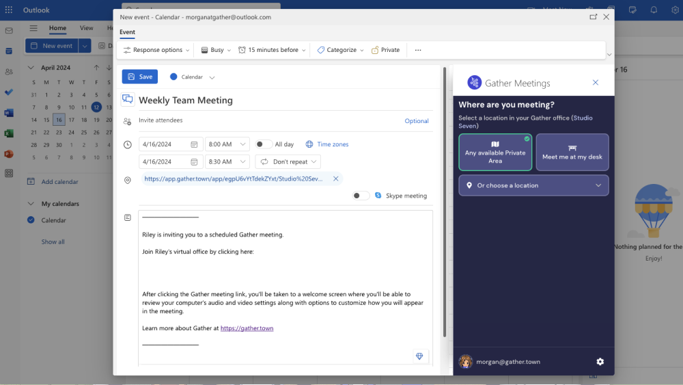This screenshot has height=385, width=683.
Task: Open the Busy status dropdown
Action: [216, 50]
